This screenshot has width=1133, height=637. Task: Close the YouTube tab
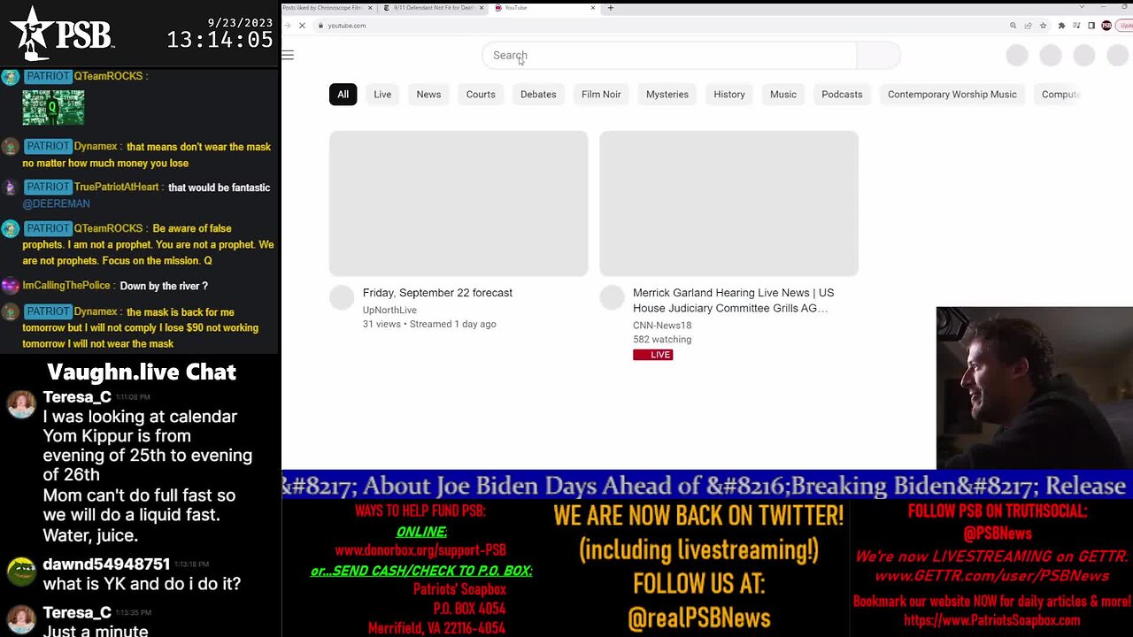[594, 8]
